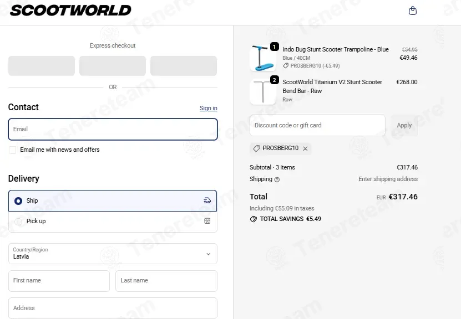Click the Sign in link
Image resolution: width=461 pixels, height=319 pixels.
209,108
